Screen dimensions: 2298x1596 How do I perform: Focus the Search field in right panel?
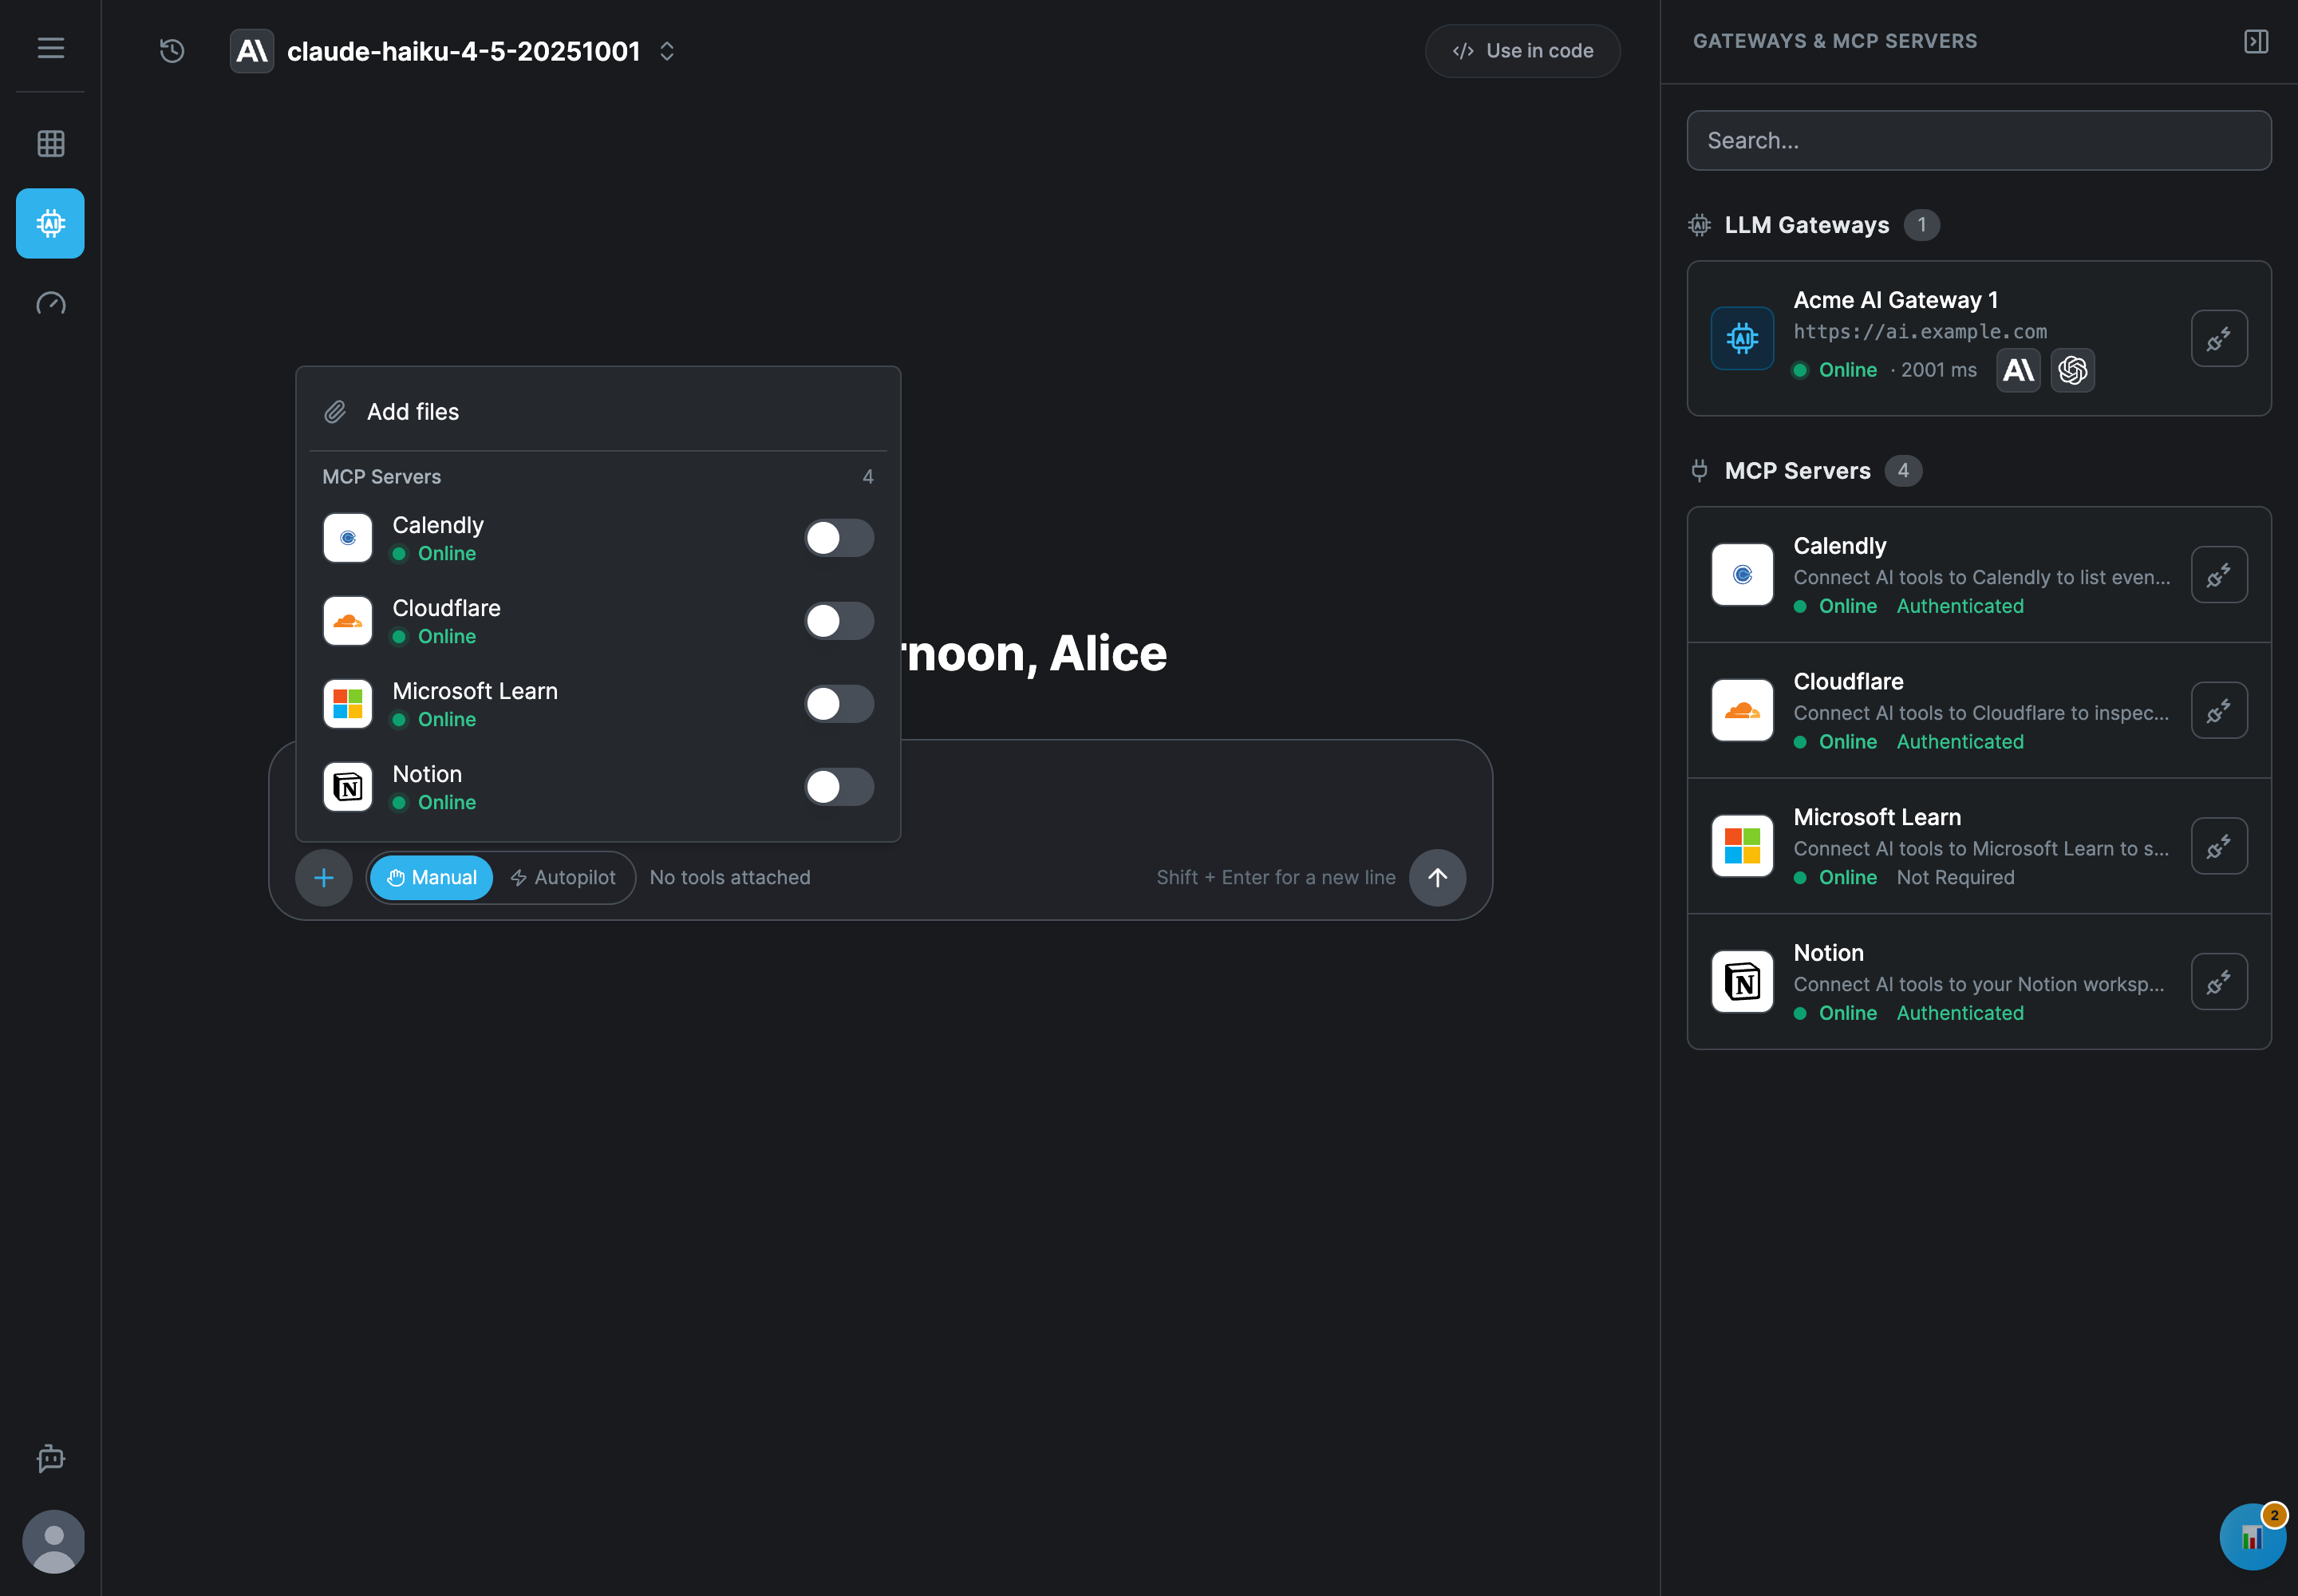tap(1978, 141)
